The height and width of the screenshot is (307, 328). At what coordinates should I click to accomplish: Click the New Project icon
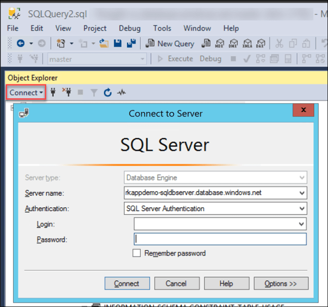coord(61,43)
